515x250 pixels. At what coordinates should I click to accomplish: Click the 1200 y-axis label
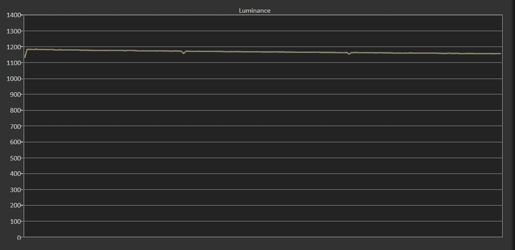pyautogui.click(x=12, y=47)
